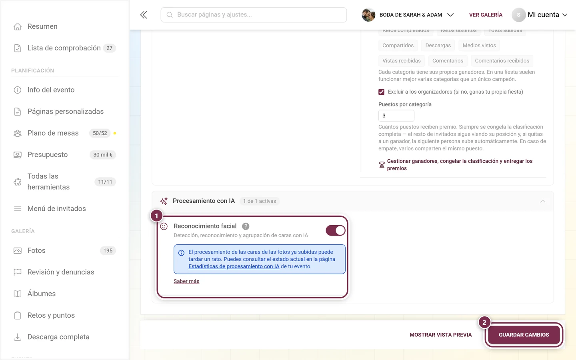576x360 pixels.
Task: Toggle the Medios vistos category chip
Action: (479, 46)
